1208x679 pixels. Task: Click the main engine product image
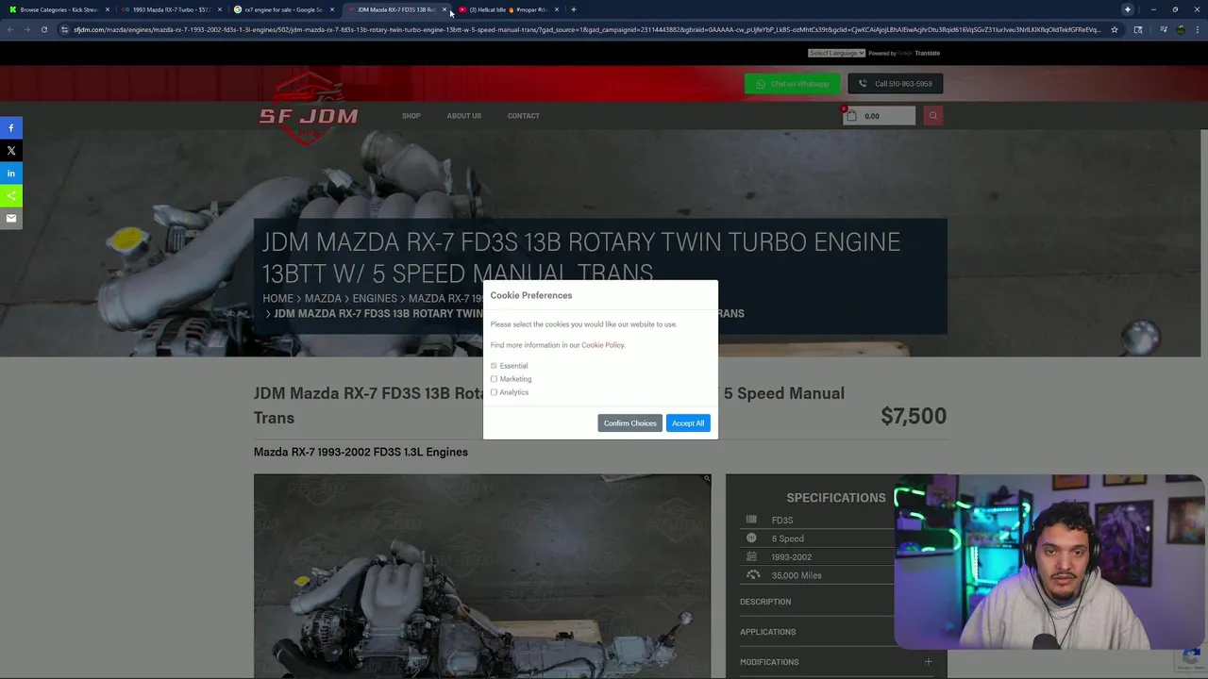(482, 576)
